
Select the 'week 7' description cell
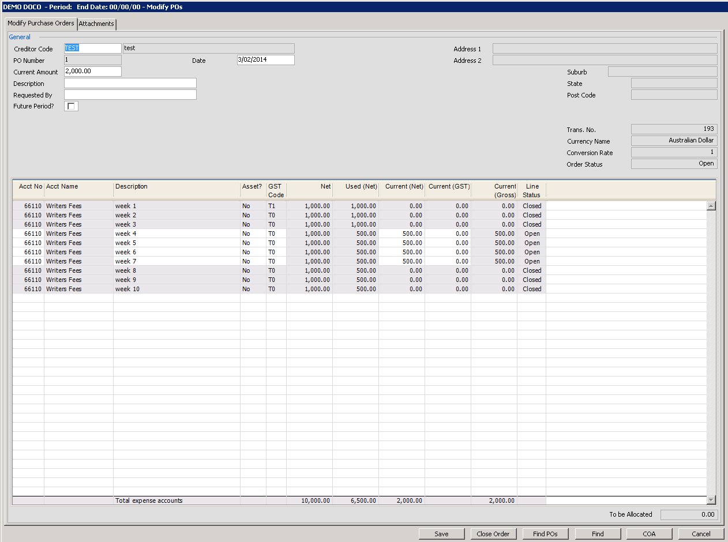coord(177,261)
